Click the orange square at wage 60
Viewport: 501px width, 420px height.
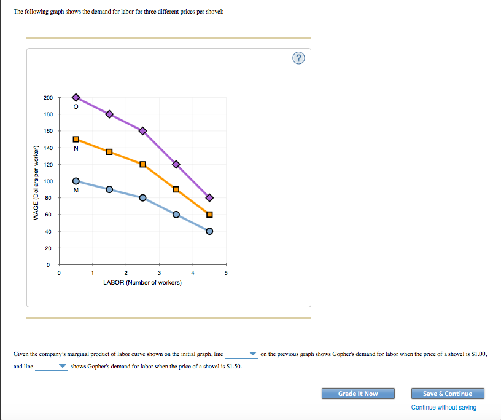[210, 215]
